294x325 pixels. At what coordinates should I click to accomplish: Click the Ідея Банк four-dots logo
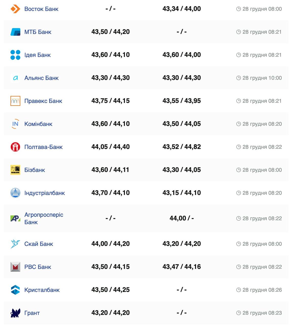15,55
